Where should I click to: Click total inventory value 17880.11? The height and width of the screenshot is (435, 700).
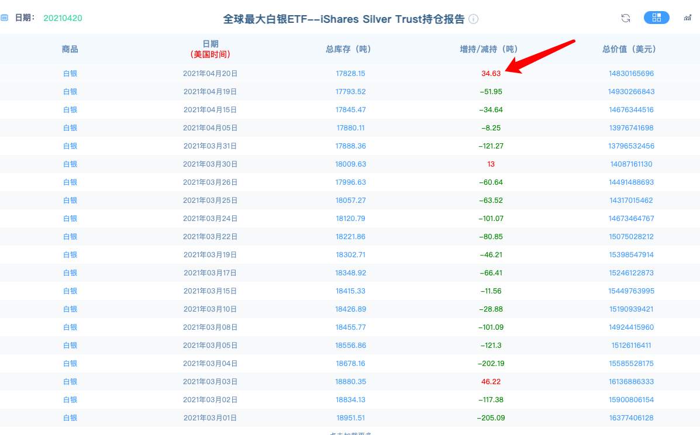point(350,127)
